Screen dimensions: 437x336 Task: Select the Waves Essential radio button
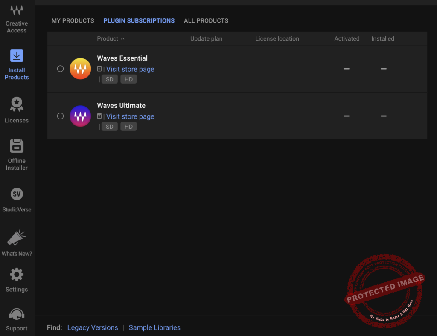click(60, 69)
